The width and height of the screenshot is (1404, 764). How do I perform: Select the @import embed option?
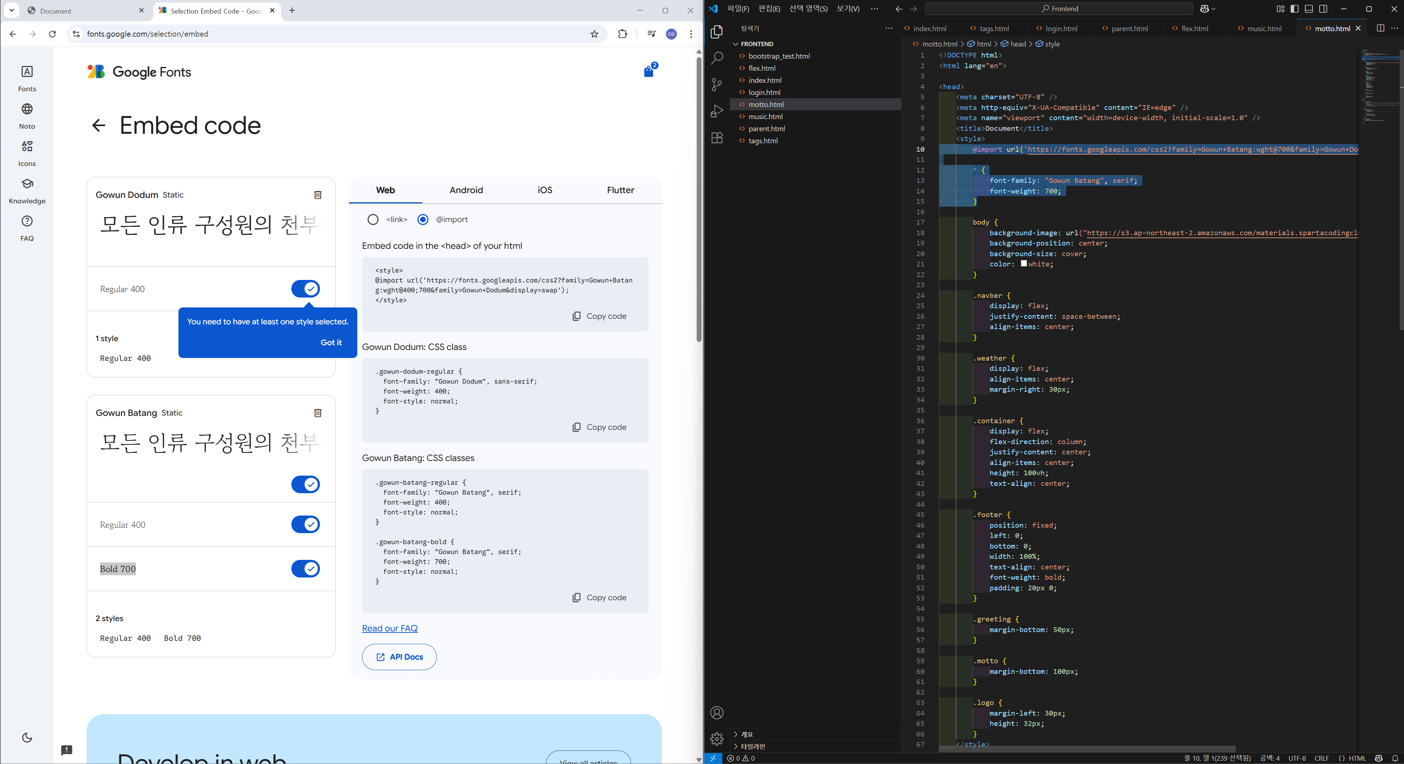(x=423, y=219)
